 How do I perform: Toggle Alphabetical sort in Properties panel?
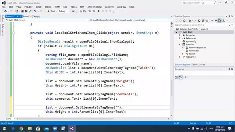click(181, 77)
